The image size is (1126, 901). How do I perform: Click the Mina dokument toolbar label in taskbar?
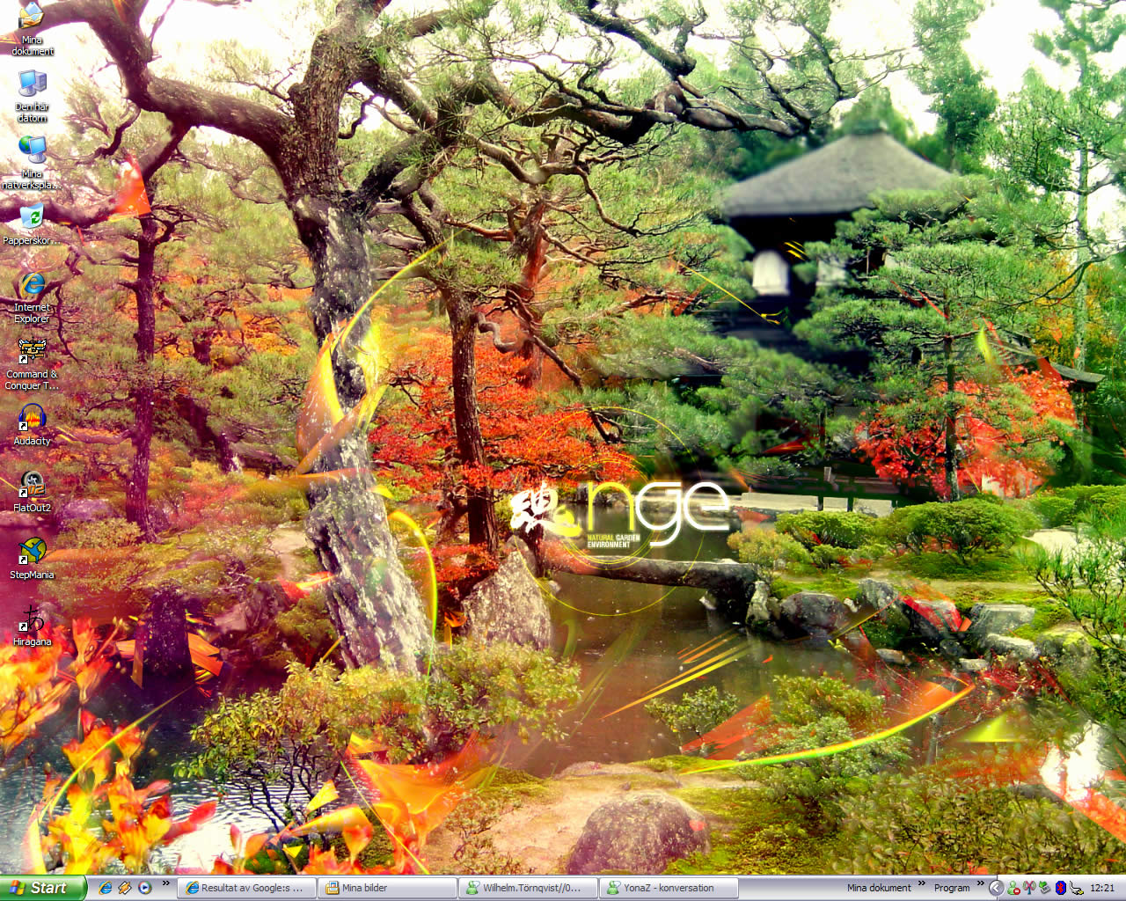pyautogui.click(x=879, y=888)
